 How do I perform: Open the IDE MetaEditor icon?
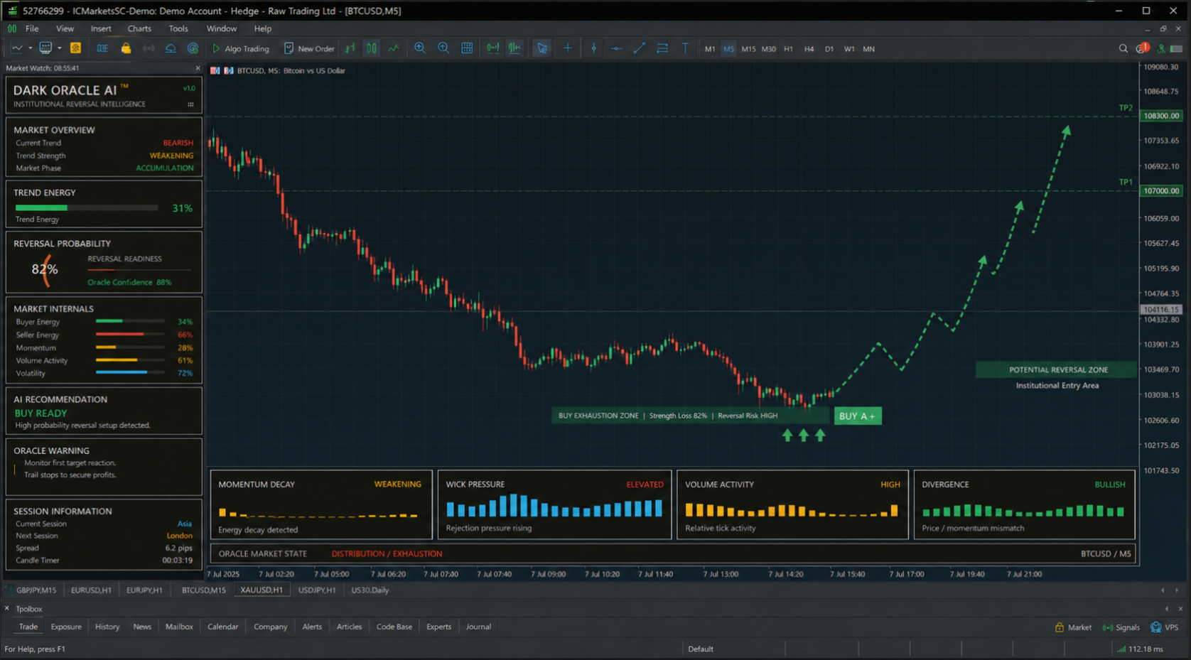tap(102, 48)
